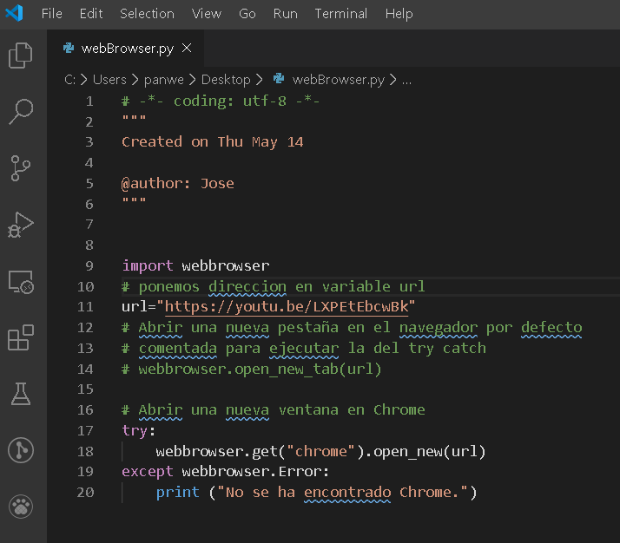Image resolution: width=620 pixels, height=543 pixels.
Task: Open the File menu
Action: click(x=52, y=14)
